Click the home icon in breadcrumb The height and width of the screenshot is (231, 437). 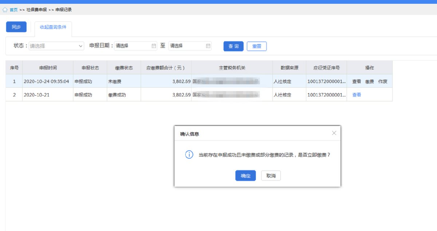[5, 10]
